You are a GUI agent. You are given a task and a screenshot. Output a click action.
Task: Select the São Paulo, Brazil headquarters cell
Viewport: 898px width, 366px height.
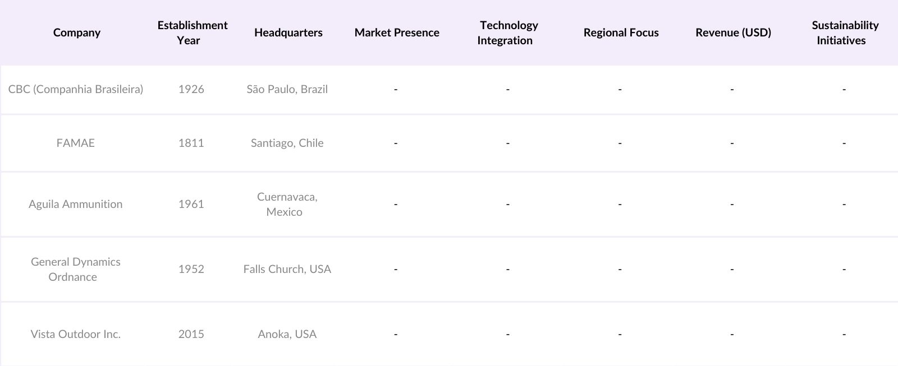click(287, 89)
